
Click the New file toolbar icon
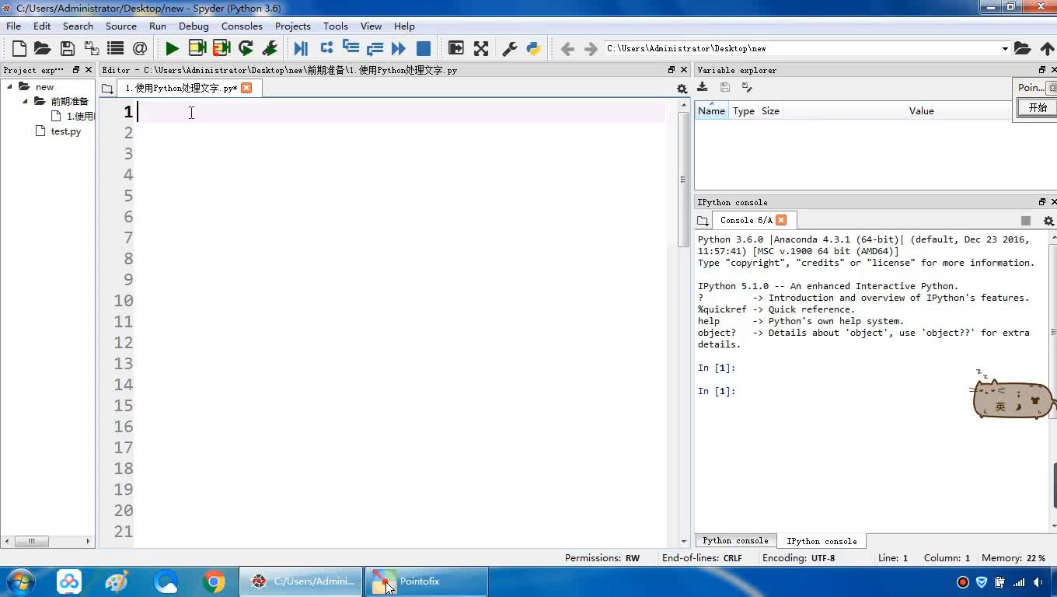(19, 48)
